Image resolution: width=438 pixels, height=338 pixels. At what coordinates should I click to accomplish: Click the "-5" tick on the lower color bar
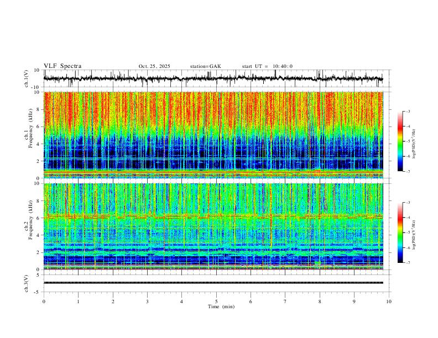click(408, 233)
